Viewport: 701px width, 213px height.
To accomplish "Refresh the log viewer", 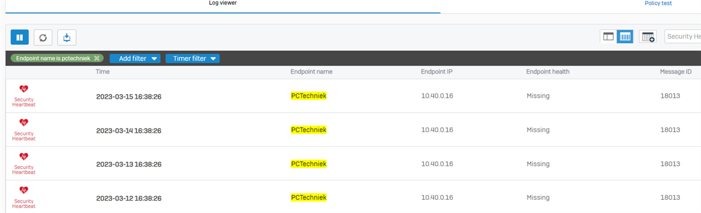I will [43, 37].
